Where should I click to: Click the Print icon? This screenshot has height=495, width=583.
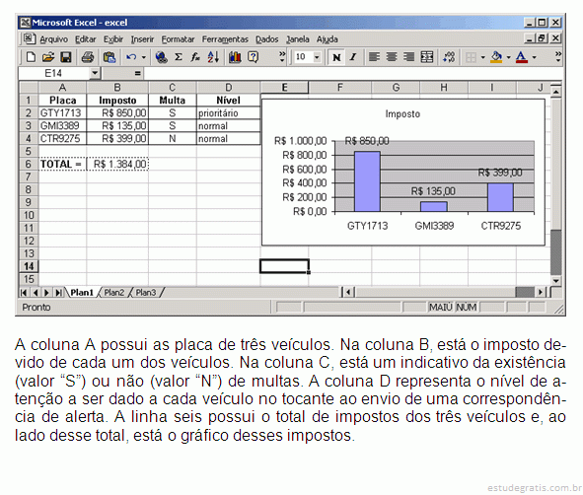[88, 57]
